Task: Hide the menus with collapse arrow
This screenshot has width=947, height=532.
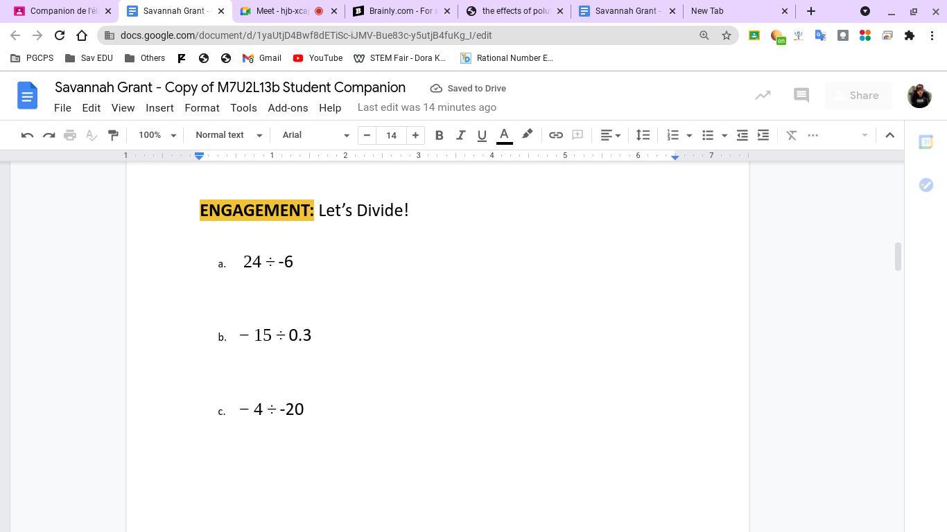Action: pyautogui.click(x=890, y=135)
